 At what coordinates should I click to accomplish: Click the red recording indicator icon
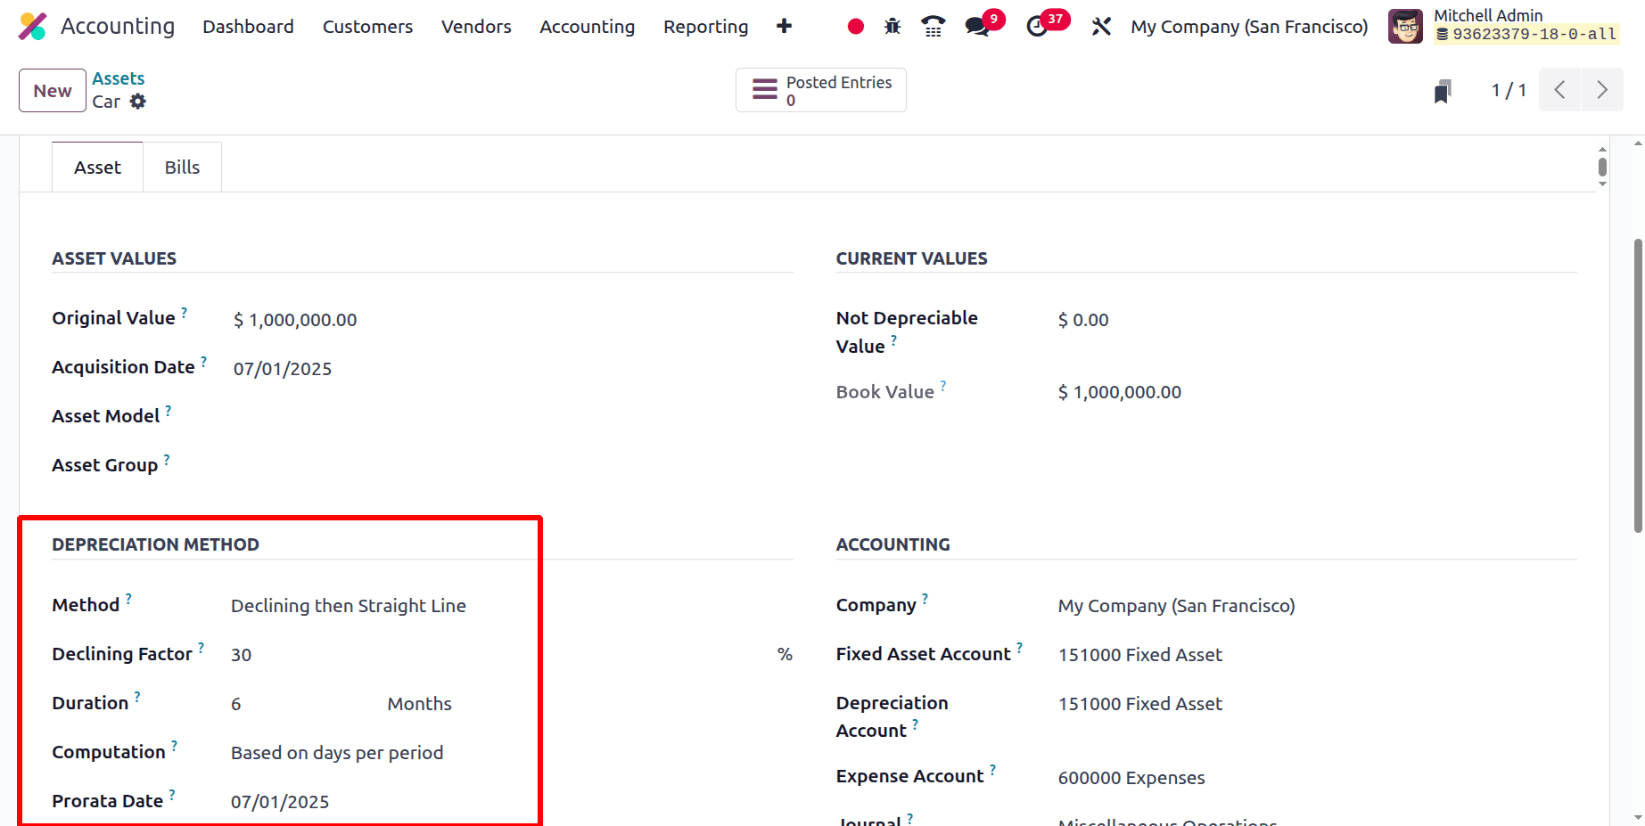pos(854,27)
